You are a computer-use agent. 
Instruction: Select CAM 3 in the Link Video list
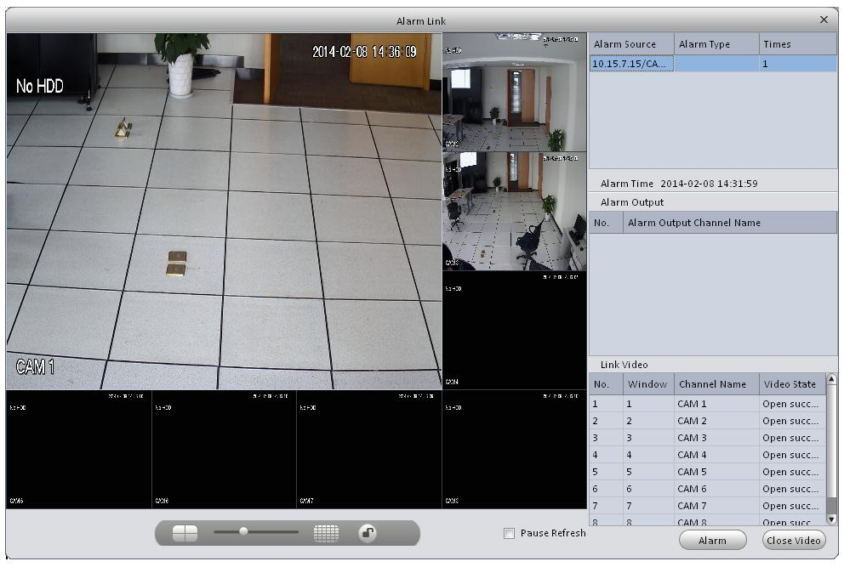click(707, 438)
